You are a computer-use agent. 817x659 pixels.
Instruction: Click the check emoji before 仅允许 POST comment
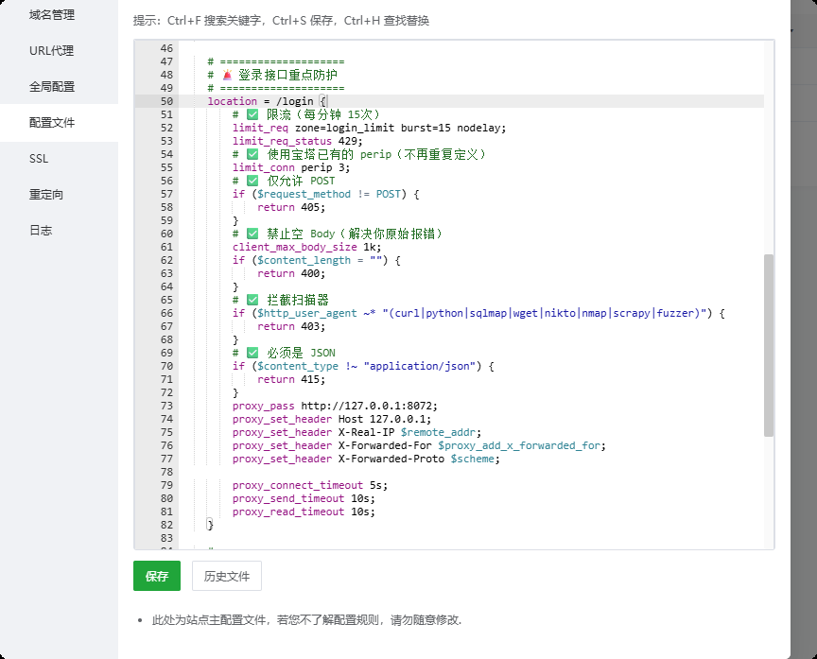[x=252, y=181]
